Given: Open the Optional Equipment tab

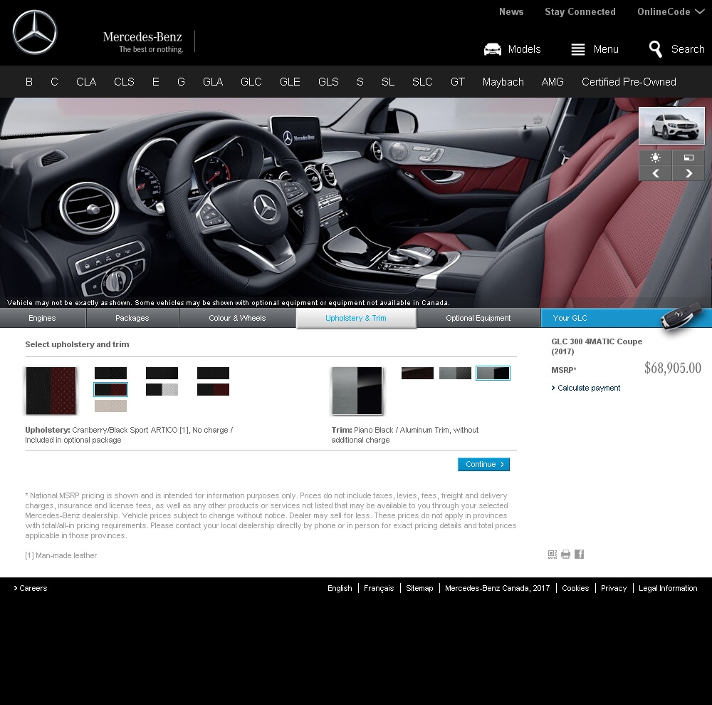Looking at the screenshot, I should coord(478,318).
